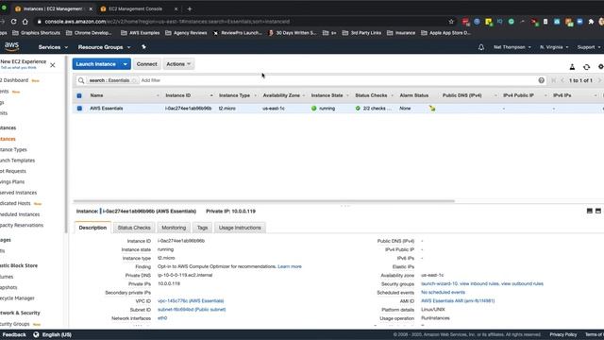This screenshot has width=604, height=340.
Task: Open a new browser tab
Action: tap(189, 8)
